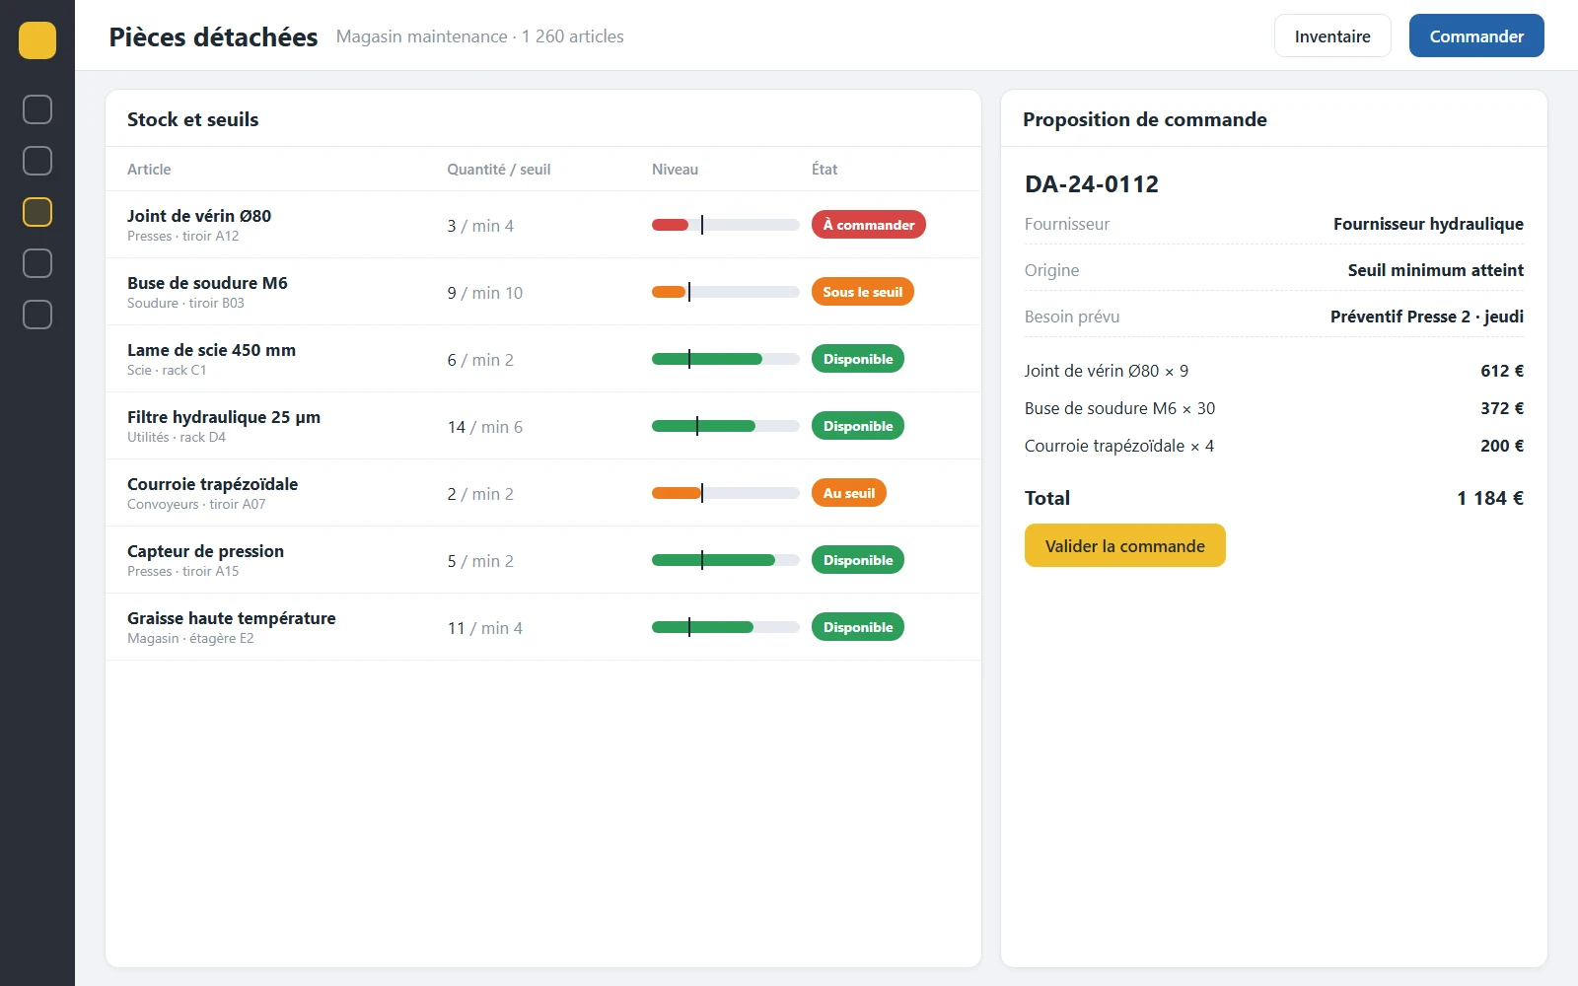Click subtitle 'Magasin maintenance · 1 260 articles'
This screenshot has width=1578, height=986.
[480, 36]
